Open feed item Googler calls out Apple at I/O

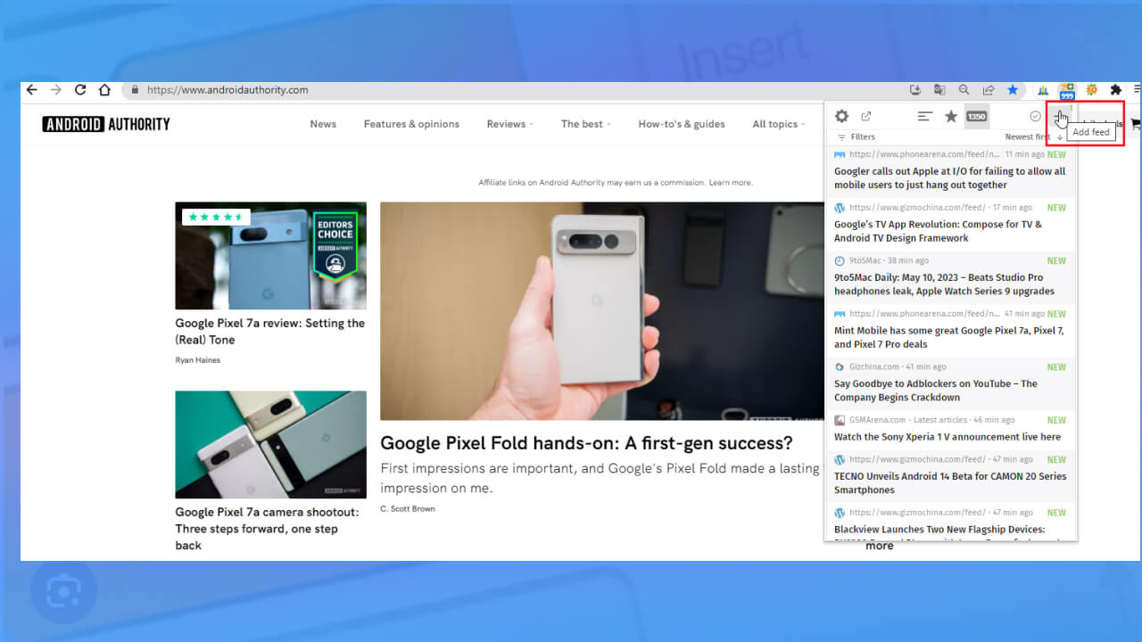949,178
